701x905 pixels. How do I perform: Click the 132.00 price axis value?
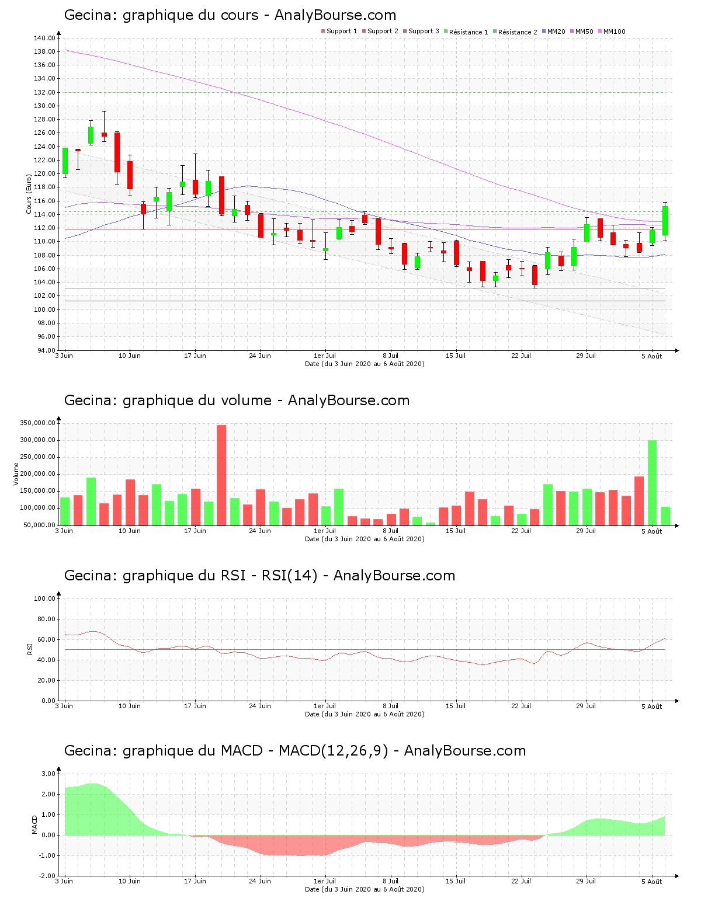tap(44, 92)
